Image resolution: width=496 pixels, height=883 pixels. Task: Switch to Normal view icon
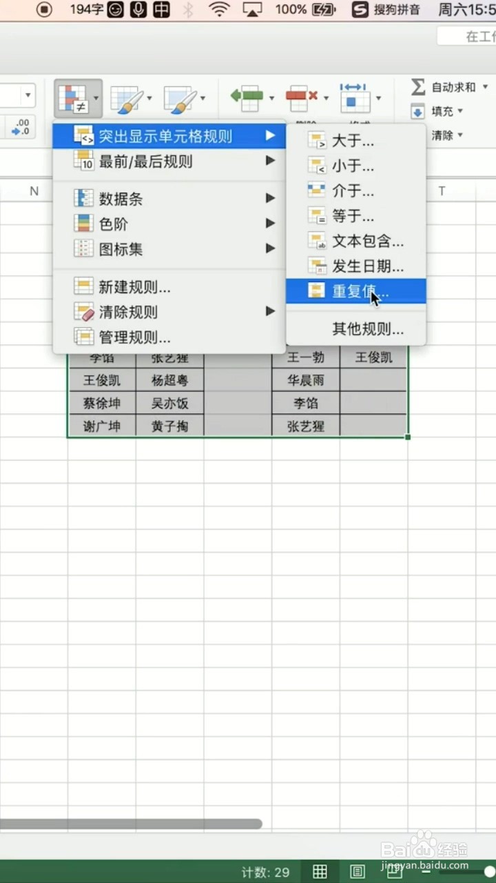tap(320, 871)
